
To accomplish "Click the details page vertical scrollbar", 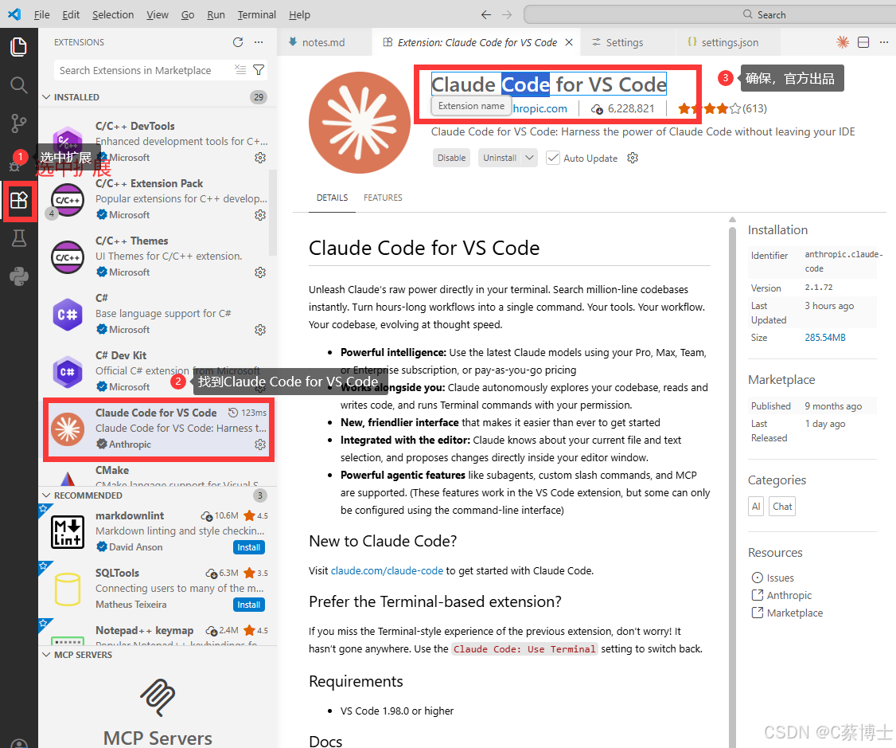I will pyautogui.click(x=733, y=486).
